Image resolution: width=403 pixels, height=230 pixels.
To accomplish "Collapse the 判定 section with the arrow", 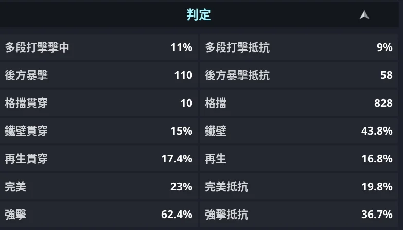I will point(364,15).
